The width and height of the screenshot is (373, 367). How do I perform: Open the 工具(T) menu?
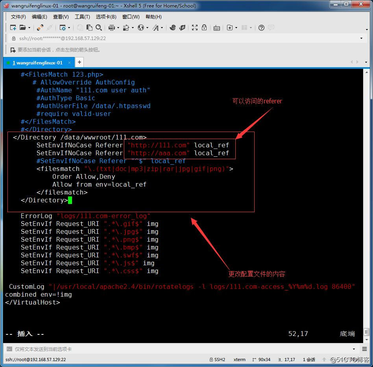82,17
